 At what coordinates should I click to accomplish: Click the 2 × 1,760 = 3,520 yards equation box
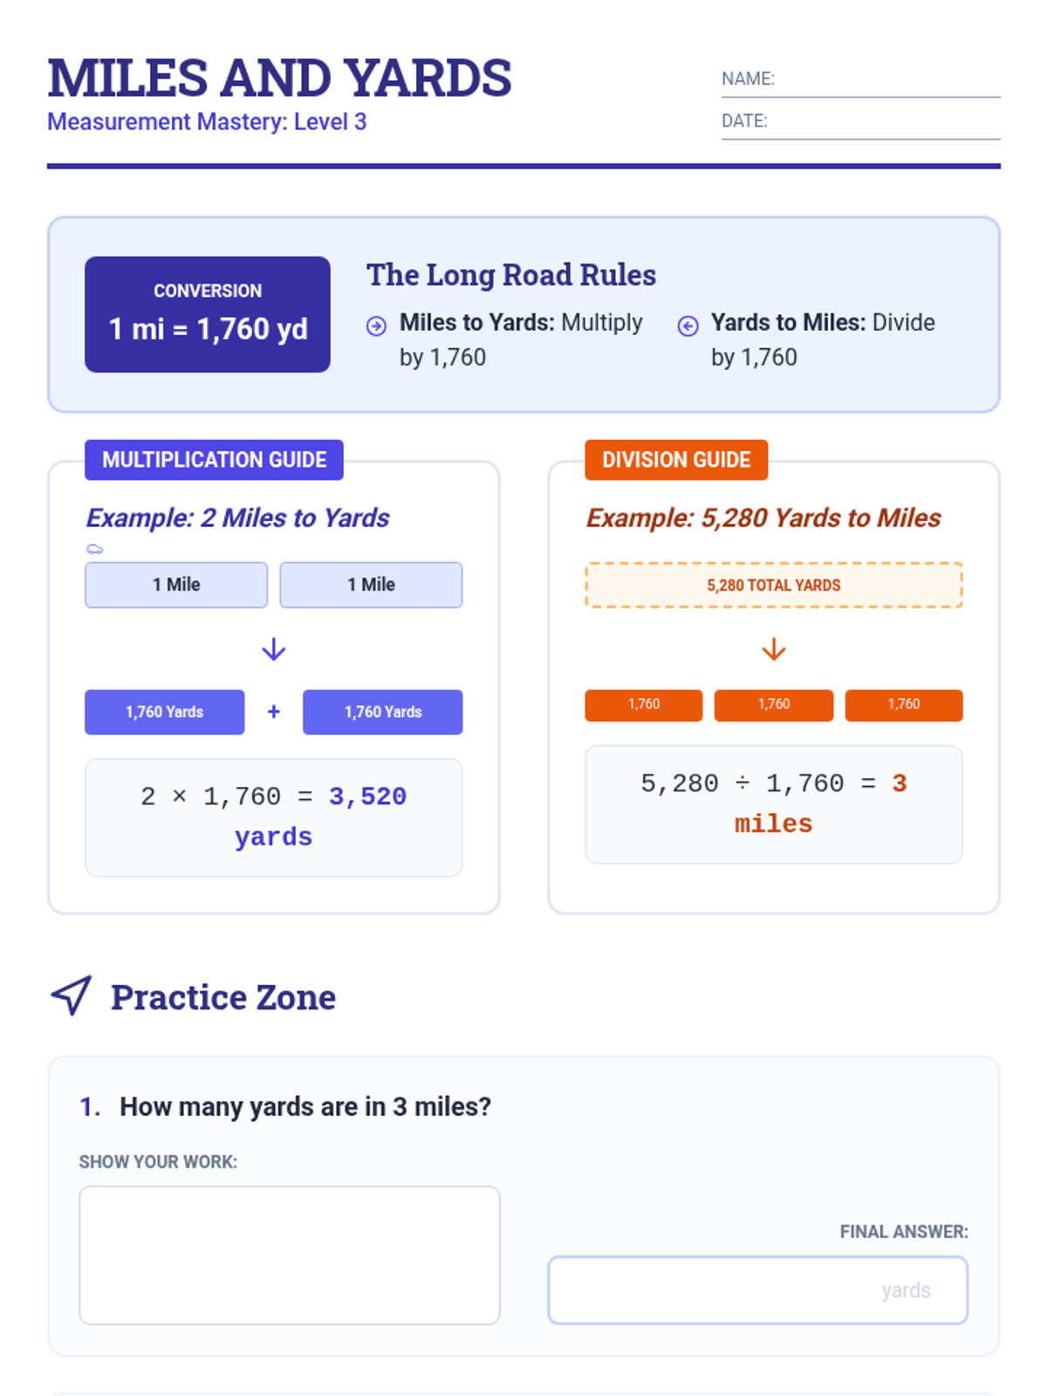(x=274, y=818)
